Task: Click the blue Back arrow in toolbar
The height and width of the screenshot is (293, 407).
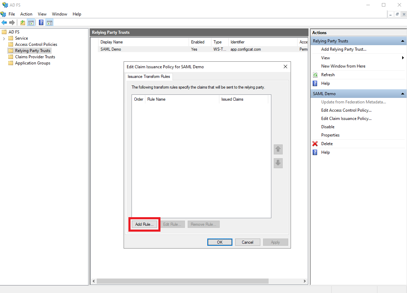Action: [4, 23]
